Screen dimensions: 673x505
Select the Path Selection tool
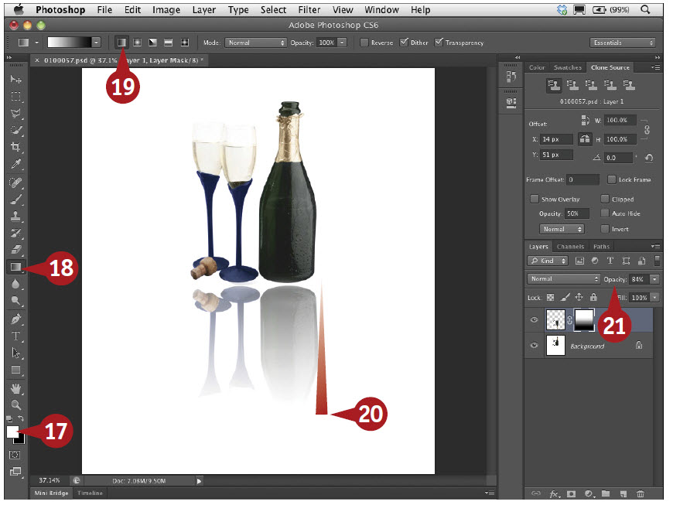pyautogui.click(x=16, y=353)
